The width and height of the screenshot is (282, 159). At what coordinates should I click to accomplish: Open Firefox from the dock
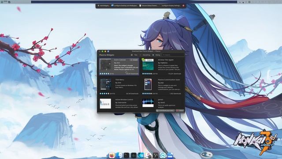(x=111, y=155)
